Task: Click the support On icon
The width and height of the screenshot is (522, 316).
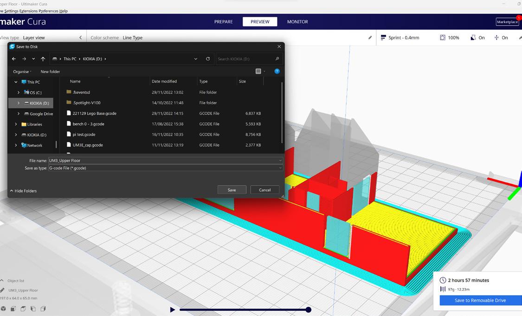Action: [473, 38]
